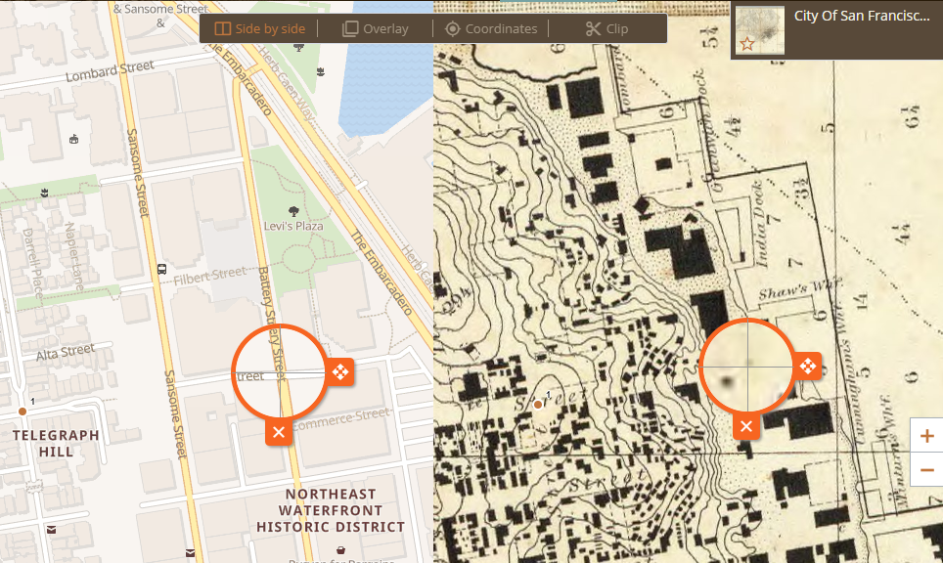Click the fountain icon west of Sansome Street

coord(44,193)
